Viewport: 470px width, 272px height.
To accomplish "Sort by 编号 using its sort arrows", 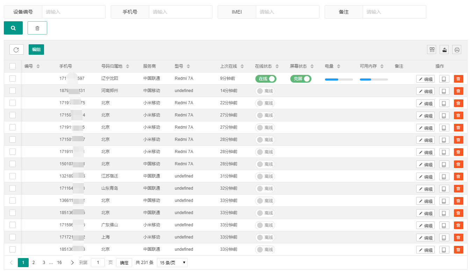I will pyautogui.click(x=38, y=66).
